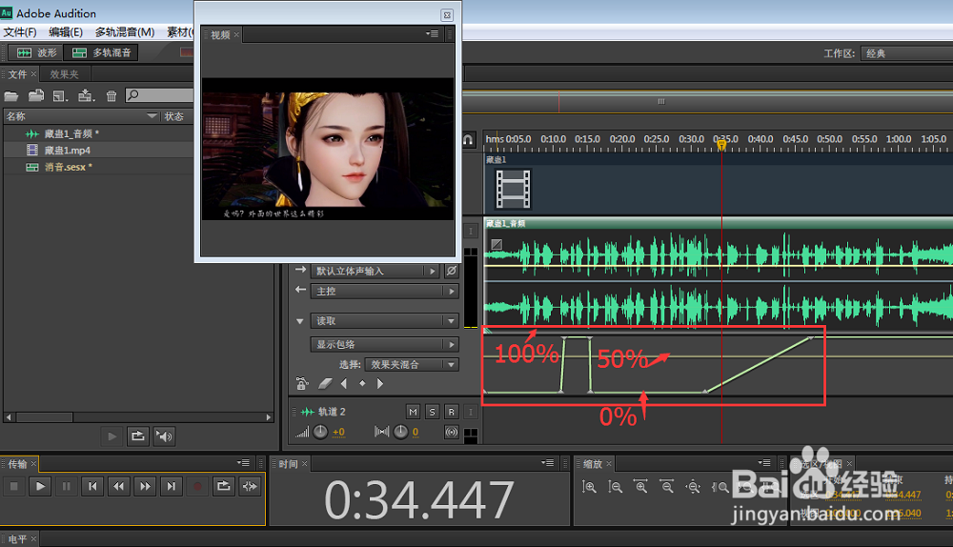Click the eraser clear keyframes icon
The width and height of the screenshot is (953, 547).
coord(326,383)
